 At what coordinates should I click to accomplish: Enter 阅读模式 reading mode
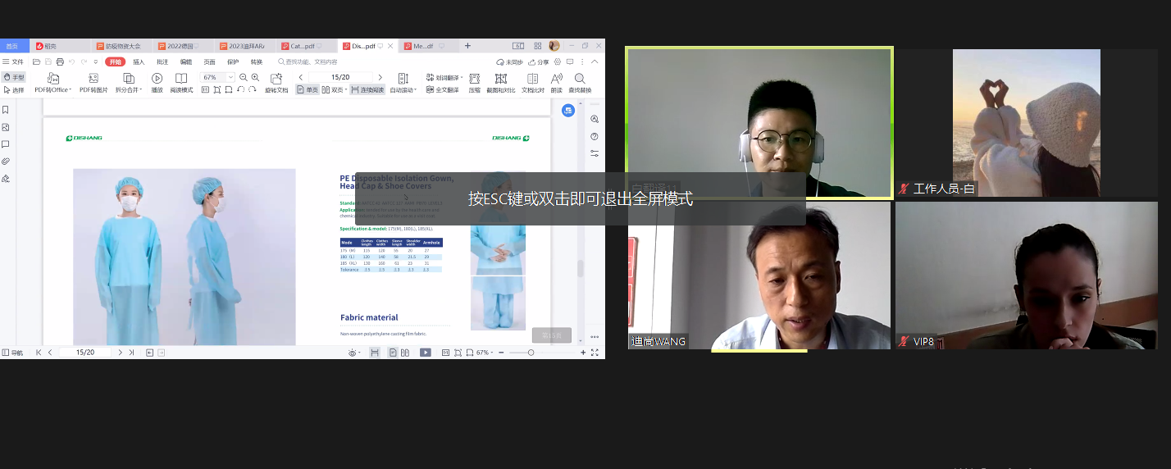(181, 83)
